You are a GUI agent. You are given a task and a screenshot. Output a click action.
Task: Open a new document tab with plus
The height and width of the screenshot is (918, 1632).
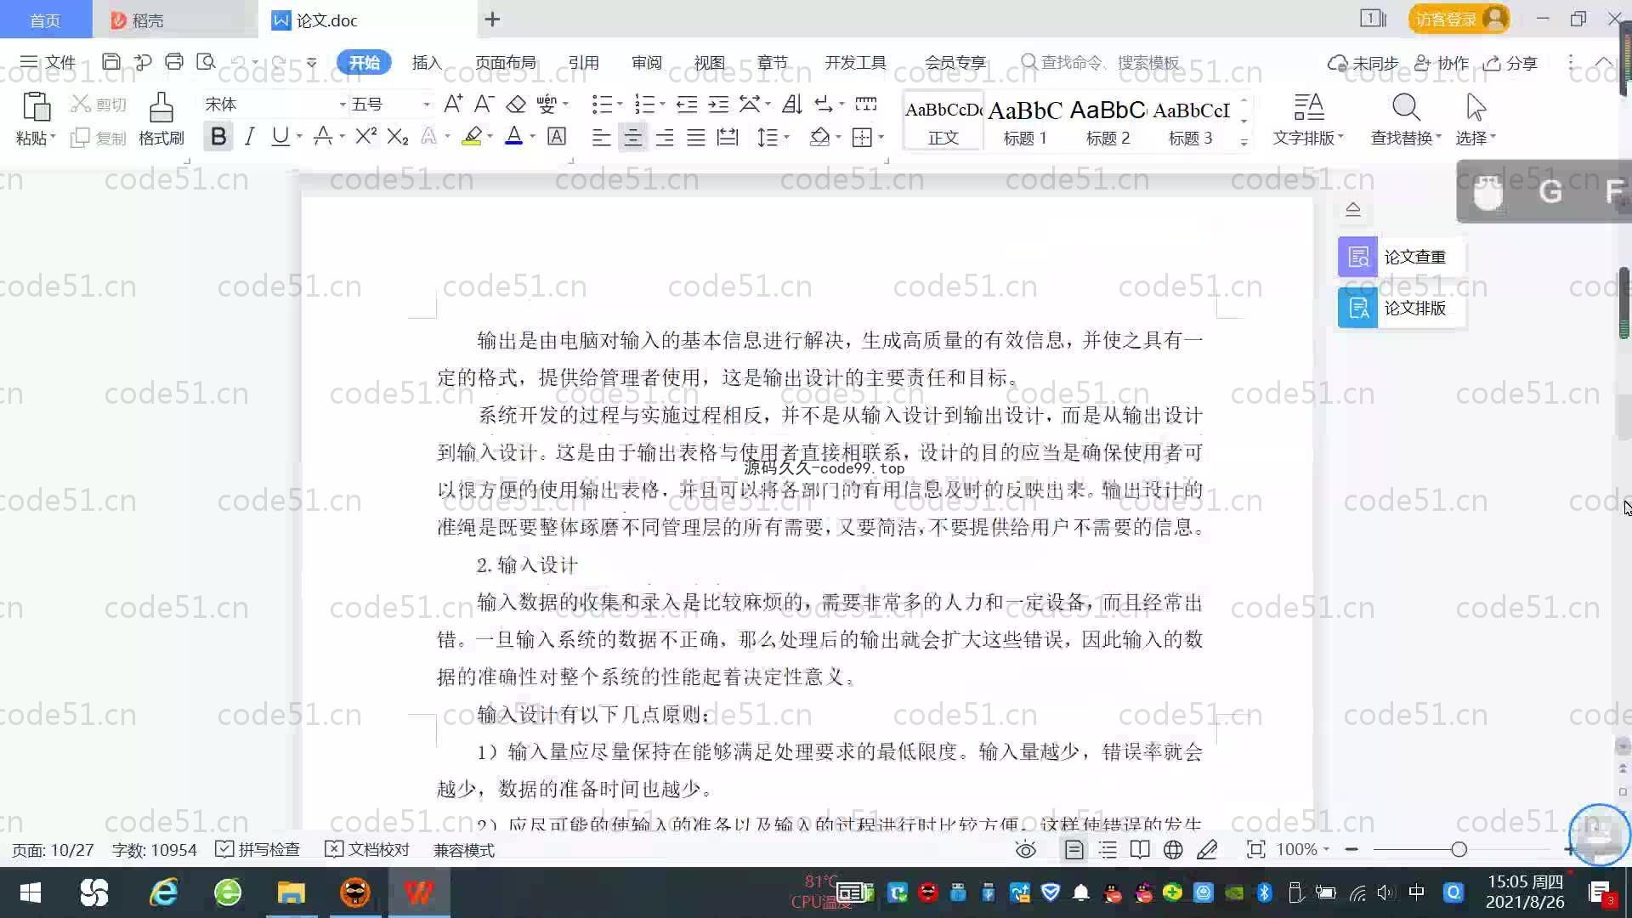[492, 19]
